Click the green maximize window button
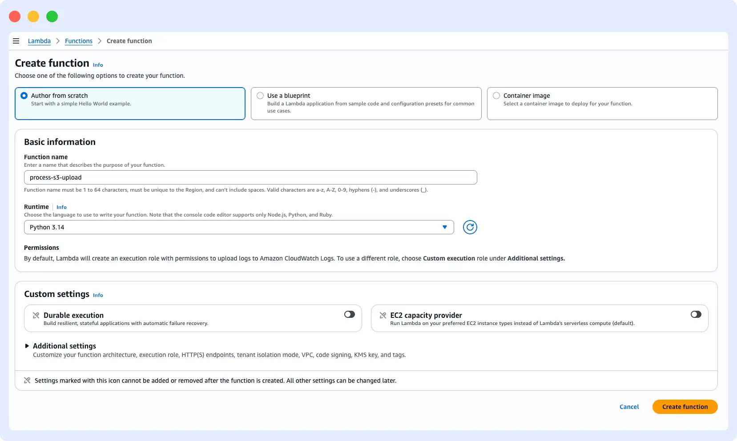 click(x=52, y=16)
